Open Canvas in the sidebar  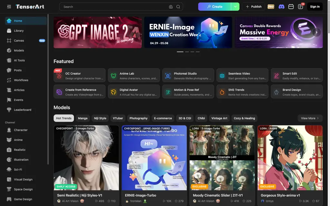click(26, 41)
